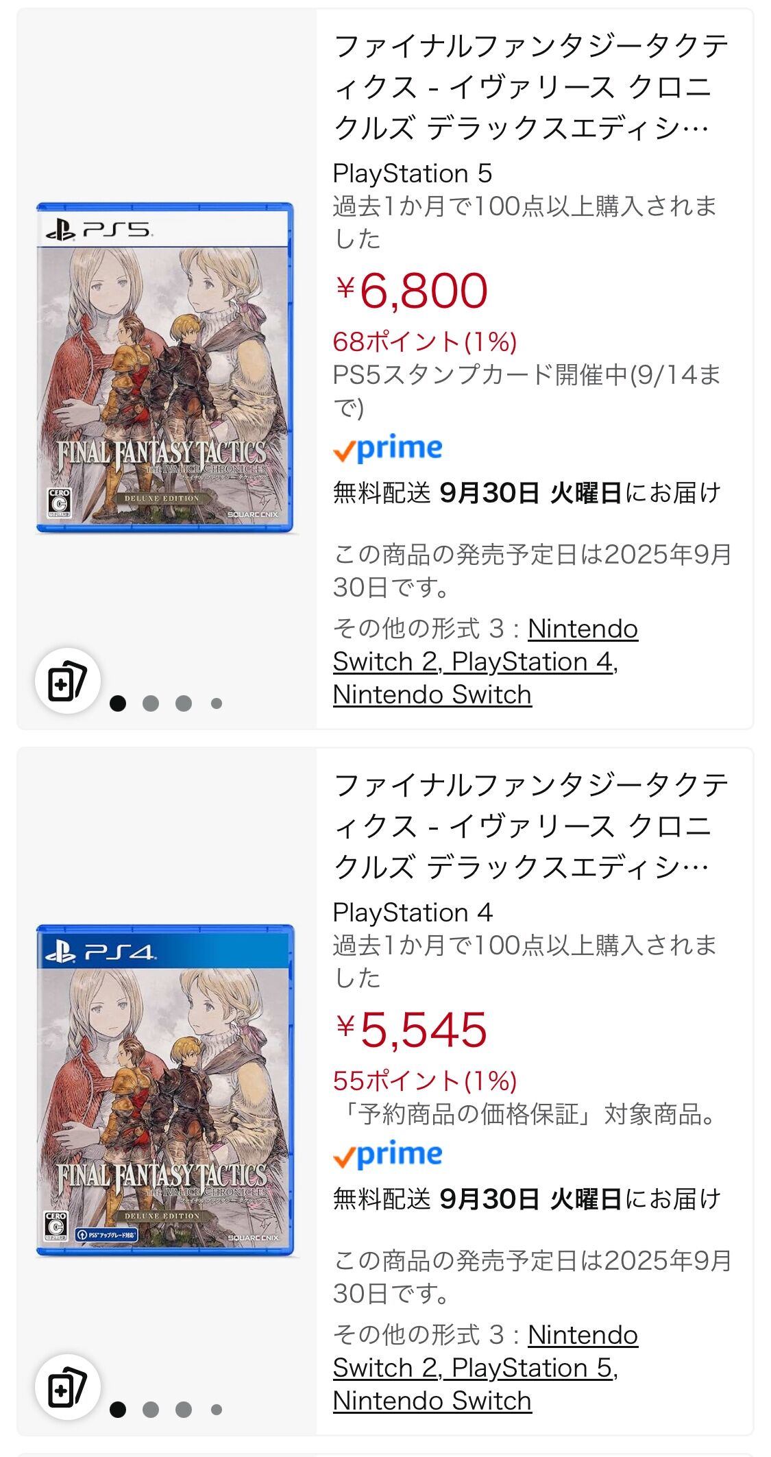Screen dimensions: 771x1457
Task: Select the last small carousel dot under the PS4 cover
Action: point(217,1410)
